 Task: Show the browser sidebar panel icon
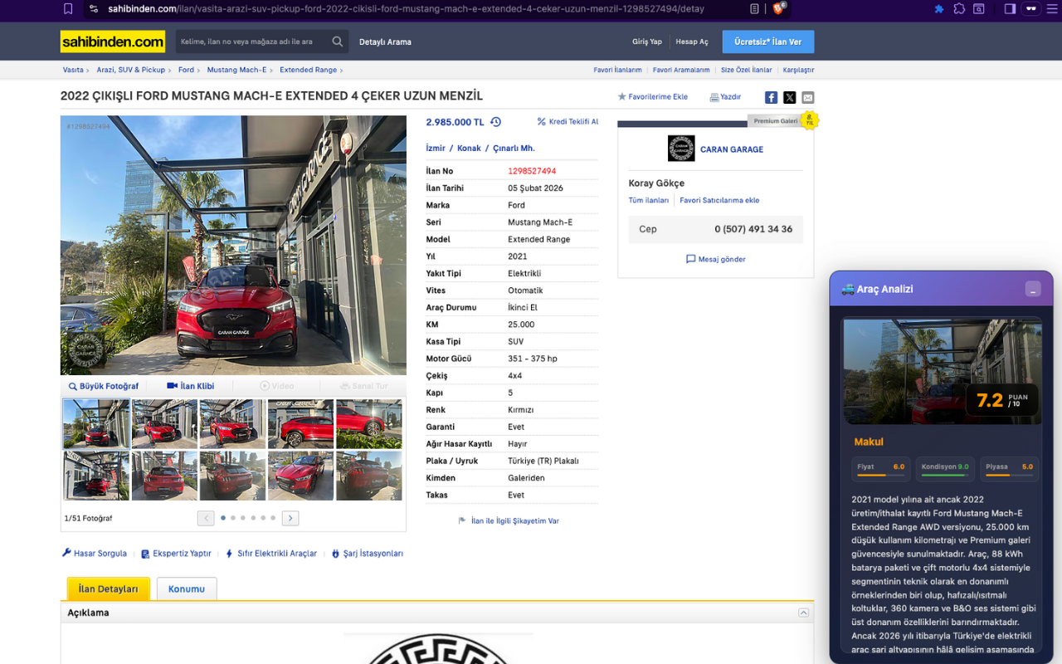tap(1010, 9)
